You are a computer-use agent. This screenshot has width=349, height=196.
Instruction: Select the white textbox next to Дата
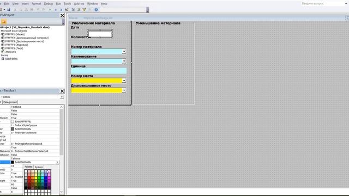[100, 34]
